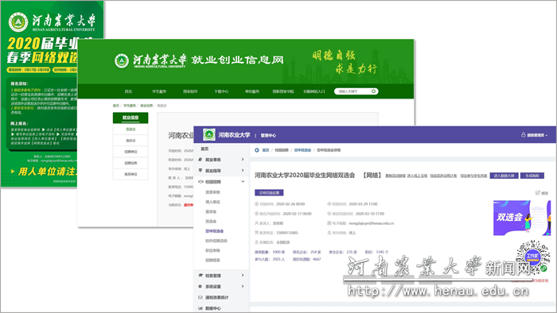Open 通知效果统计 in the admin sidebar
Viewport: 557px width, 313px height.
click(x=217, y=297)
